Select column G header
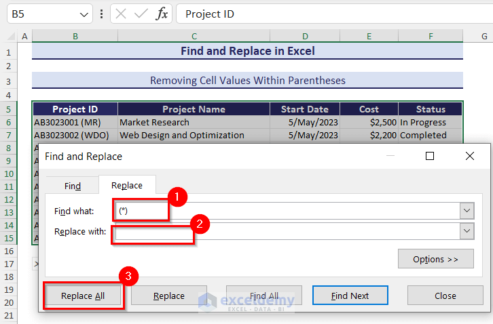 (x=484, y=36)
